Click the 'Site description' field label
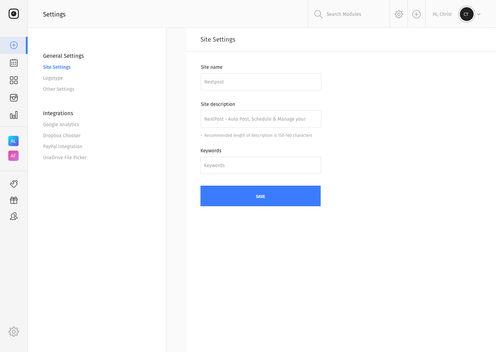Screen dimensions: 496x352 click(218, 104)
